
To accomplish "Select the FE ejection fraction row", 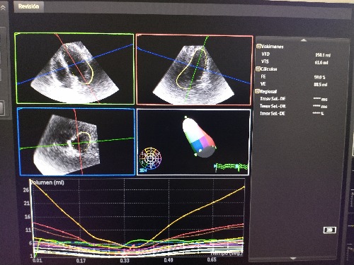I will click(294, 77).
